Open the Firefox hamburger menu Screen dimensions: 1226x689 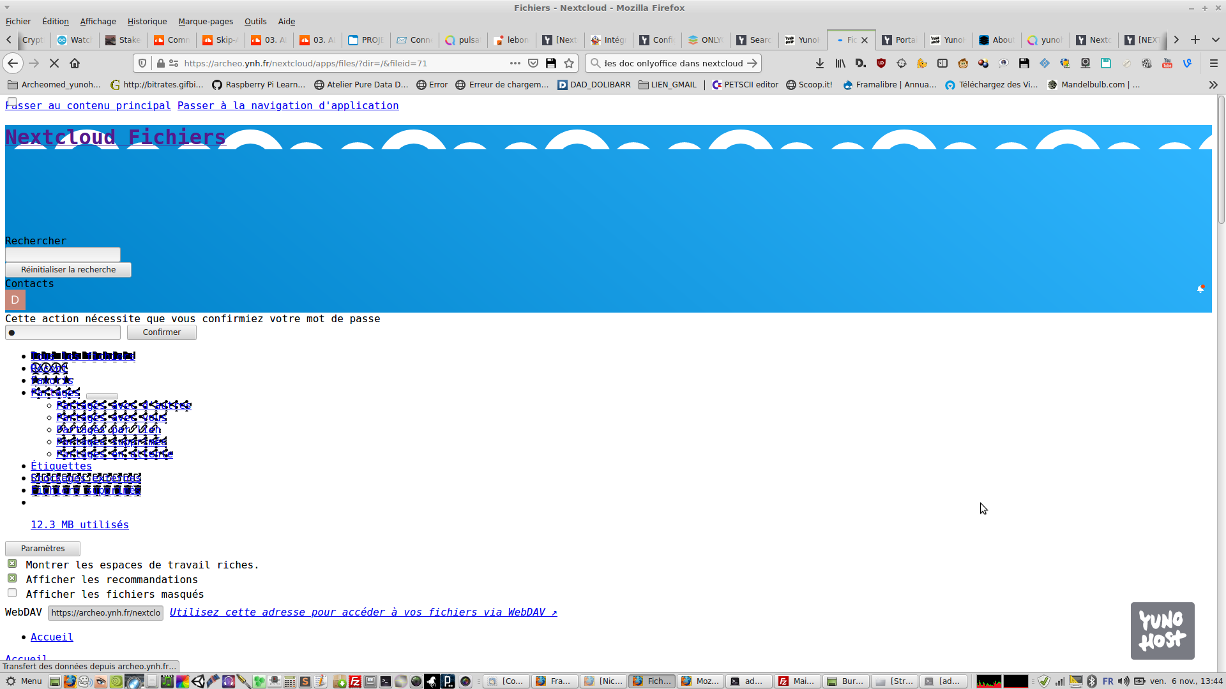point(1214,63)
